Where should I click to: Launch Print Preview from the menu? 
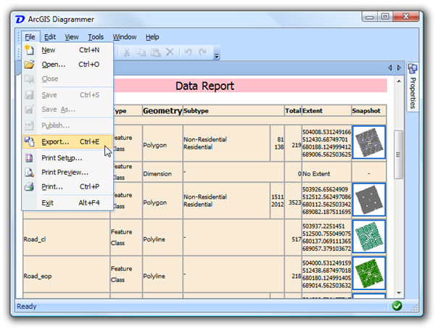pyautogui.click(x=65, y=172)
